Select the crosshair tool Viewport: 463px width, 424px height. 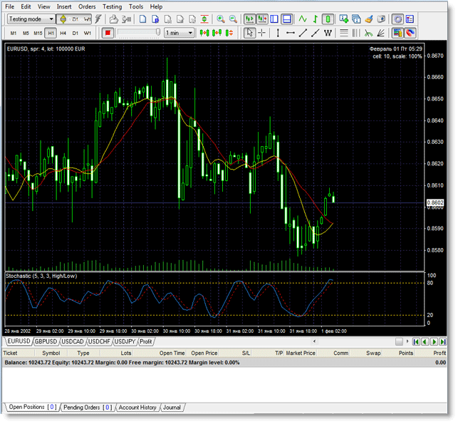click(x=262, y=33)
